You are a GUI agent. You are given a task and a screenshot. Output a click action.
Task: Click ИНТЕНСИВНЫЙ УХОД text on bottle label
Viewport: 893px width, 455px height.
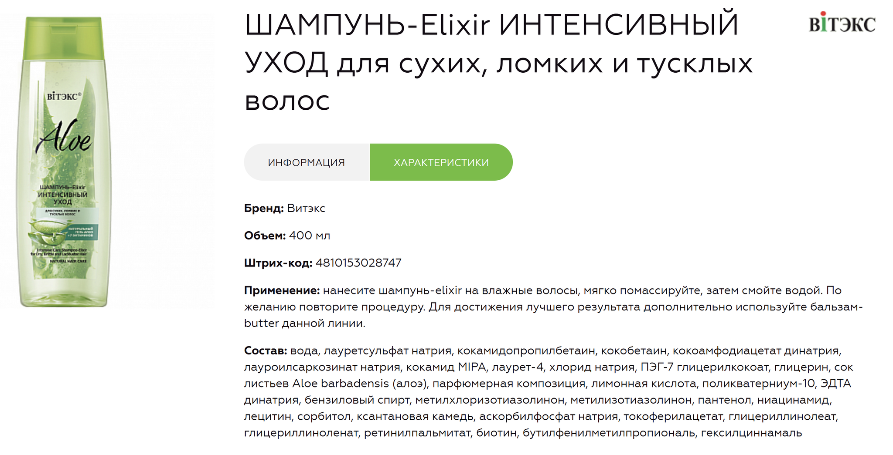pos(63,198)
